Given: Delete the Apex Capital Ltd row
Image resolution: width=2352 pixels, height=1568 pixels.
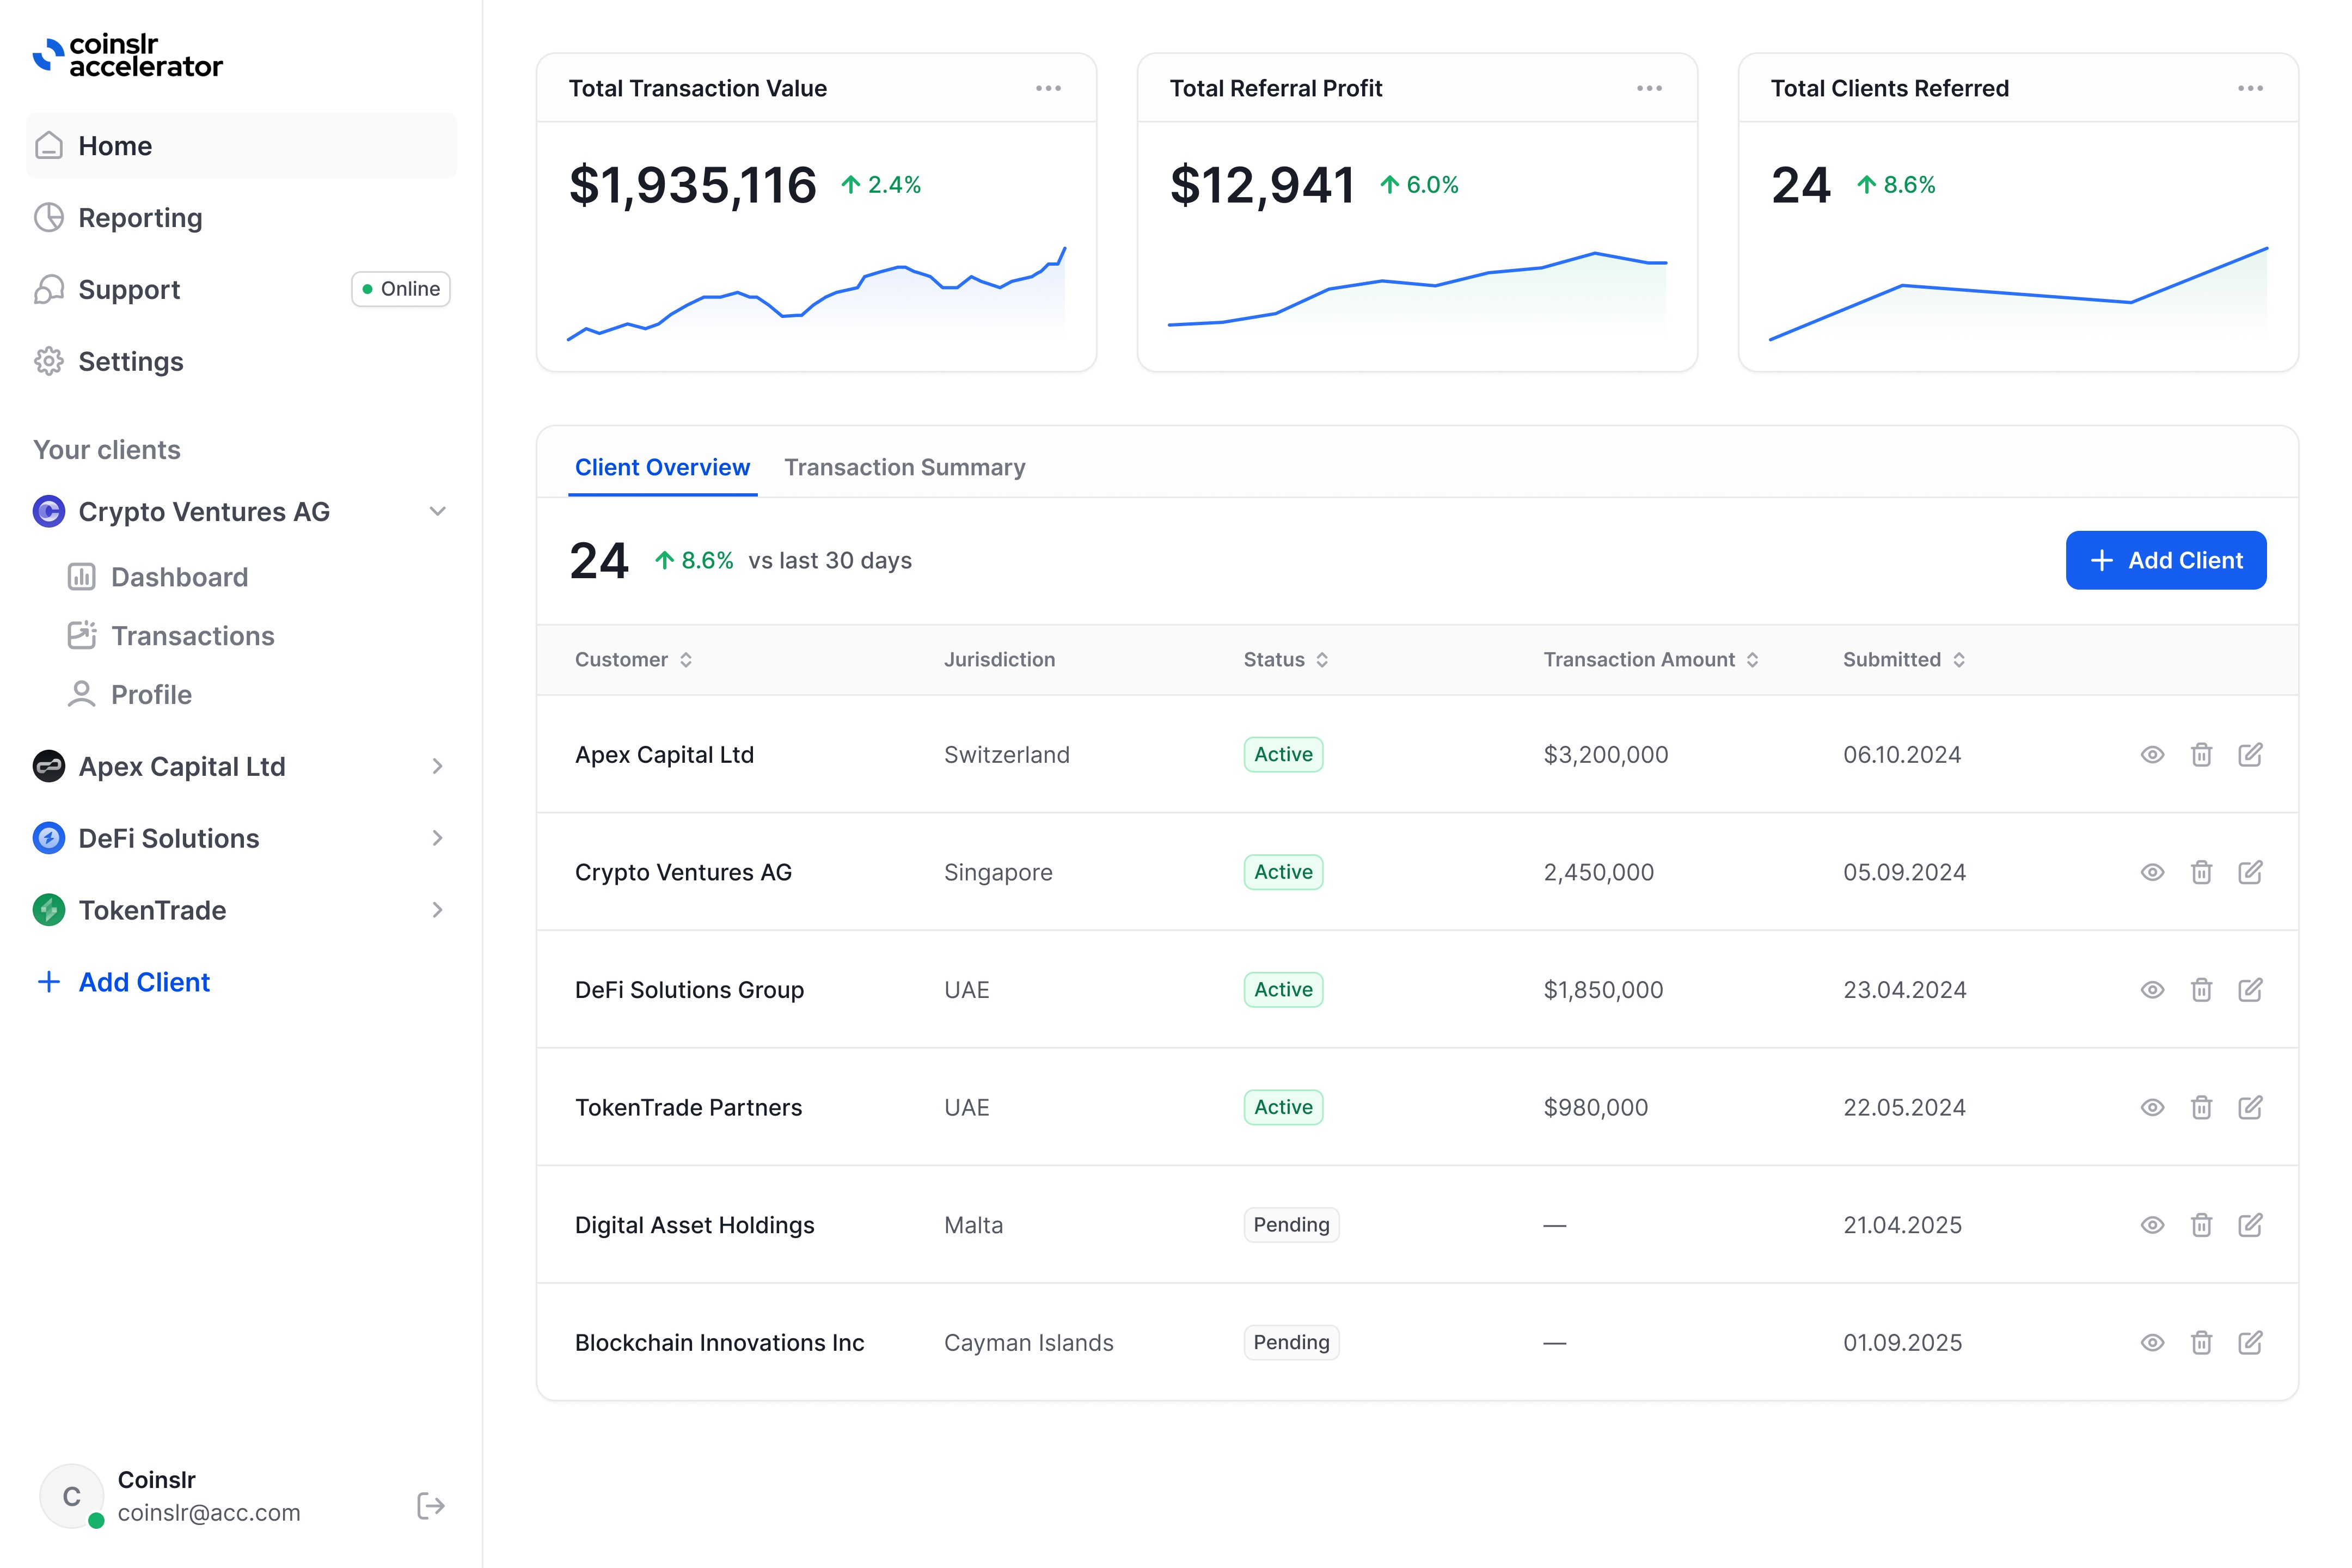Looking at the screenshot, I should pos(2201,755).
